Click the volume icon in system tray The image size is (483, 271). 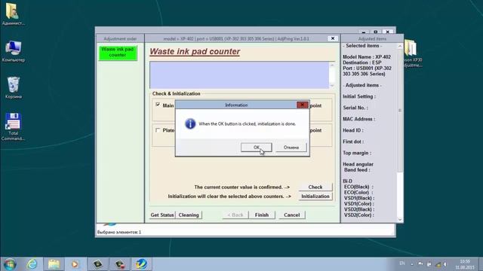tap(445, 264)
